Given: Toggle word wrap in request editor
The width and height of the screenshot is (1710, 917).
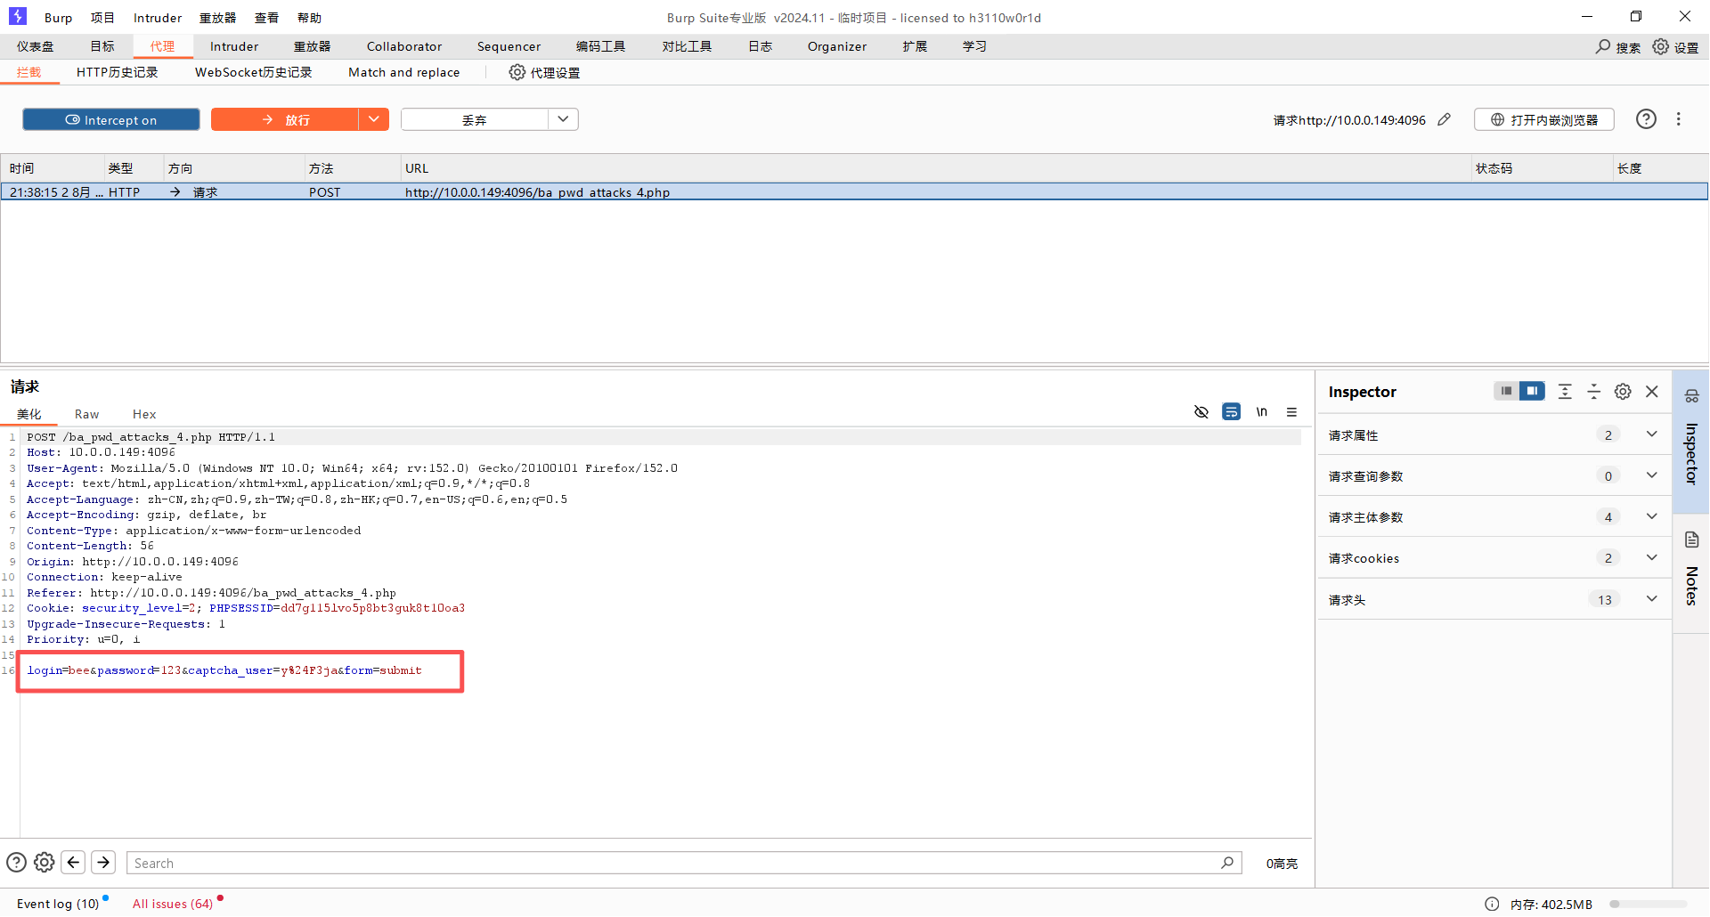Looking at the screenshot, I should [1231, 411].
